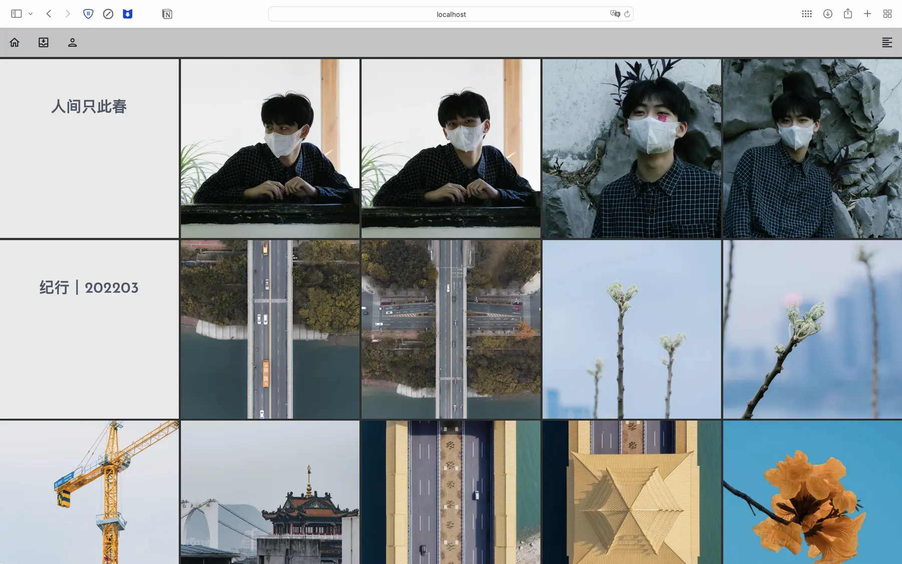Viewport: 902px width, 564px height.
Task: Open the right-aligned lines menu icon
Action: pos(887,43)
